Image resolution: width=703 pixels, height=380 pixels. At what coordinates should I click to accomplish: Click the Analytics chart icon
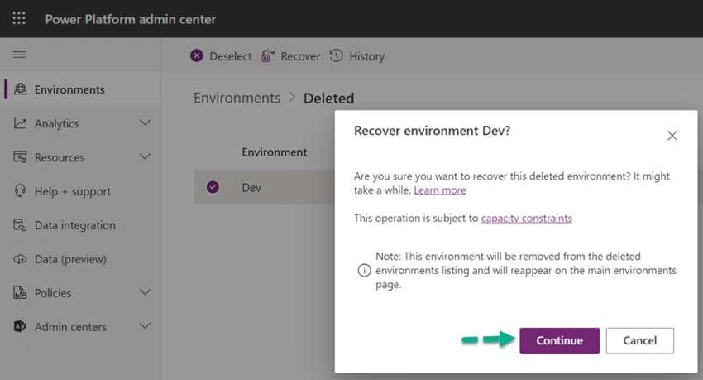[20, 123]
